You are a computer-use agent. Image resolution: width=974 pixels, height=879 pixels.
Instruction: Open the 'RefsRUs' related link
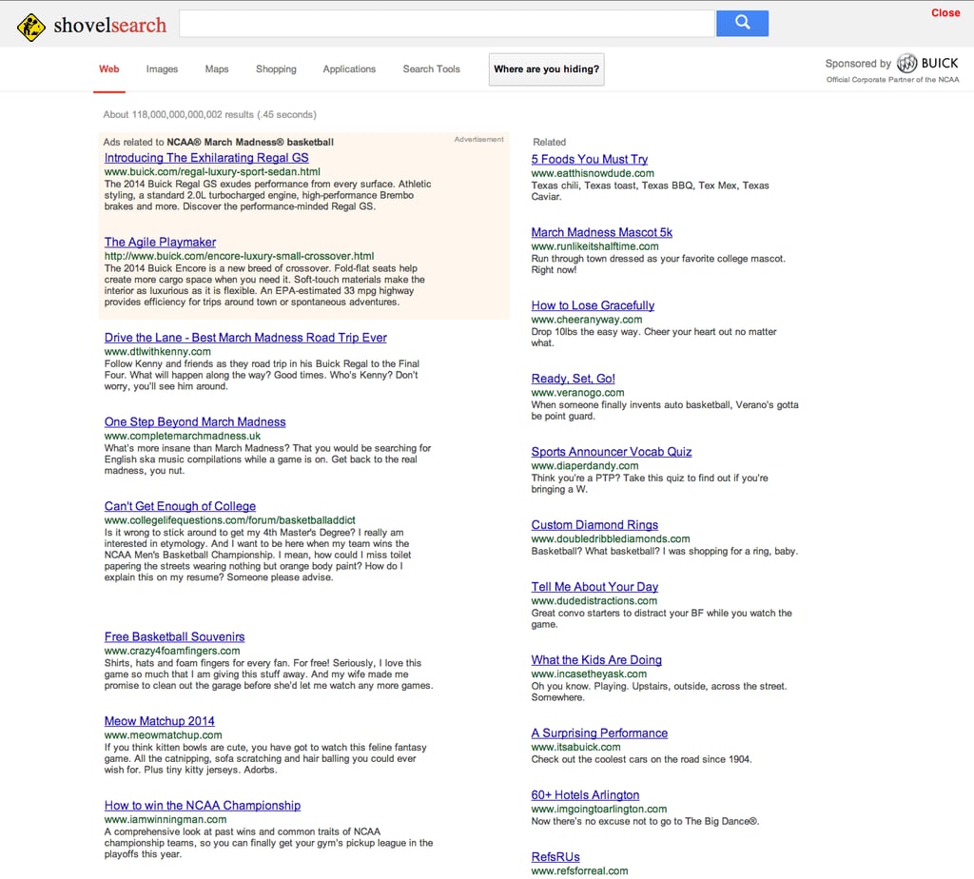(555, 857)
